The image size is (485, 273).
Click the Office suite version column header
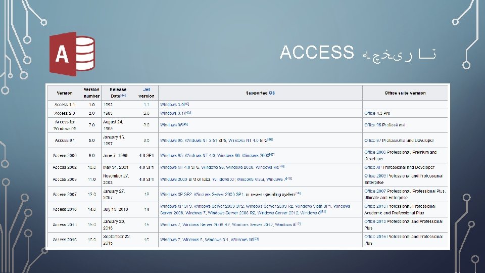click(x=405, y=93)
